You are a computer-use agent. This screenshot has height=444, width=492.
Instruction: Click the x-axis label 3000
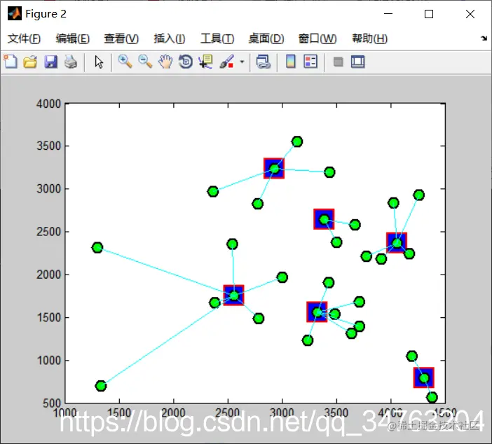point(282,413)
